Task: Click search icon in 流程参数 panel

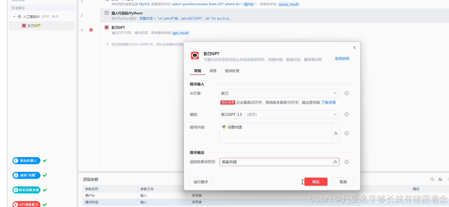Action: click(432, 180)
